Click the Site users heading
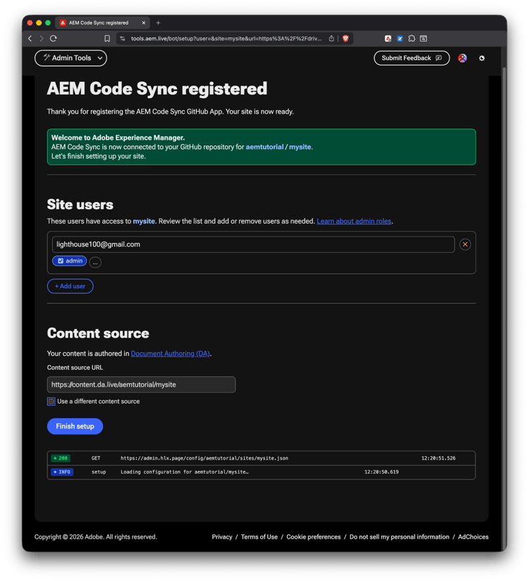529x581 pixels. (x=80, y=205)
